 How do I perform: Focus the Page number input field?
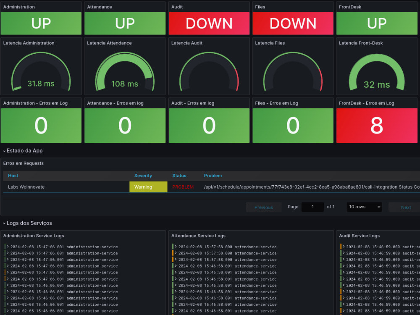tap(312, 207)
